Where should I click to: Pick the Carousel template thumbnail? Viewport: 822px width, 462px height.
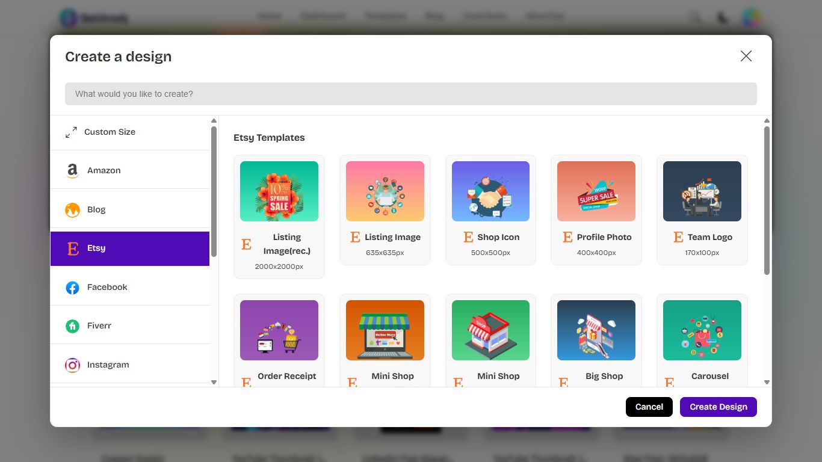702,330
